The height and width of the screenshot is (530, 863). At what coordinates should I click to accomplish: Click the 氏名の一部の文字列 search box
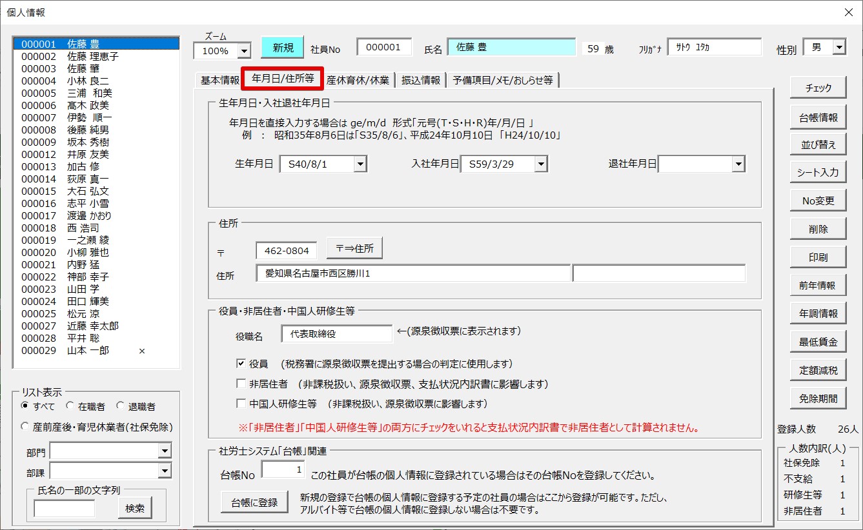tap(64, 509)
